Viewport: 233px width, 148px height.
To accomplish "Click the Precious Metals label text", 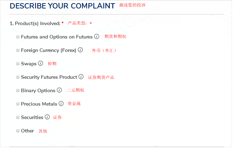I will pos(39,104).
